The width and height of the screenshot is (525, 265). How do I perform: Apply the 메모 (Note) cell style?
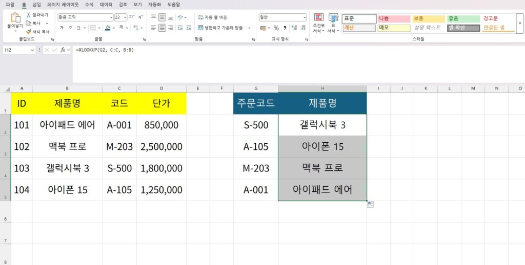click(394, 28)
